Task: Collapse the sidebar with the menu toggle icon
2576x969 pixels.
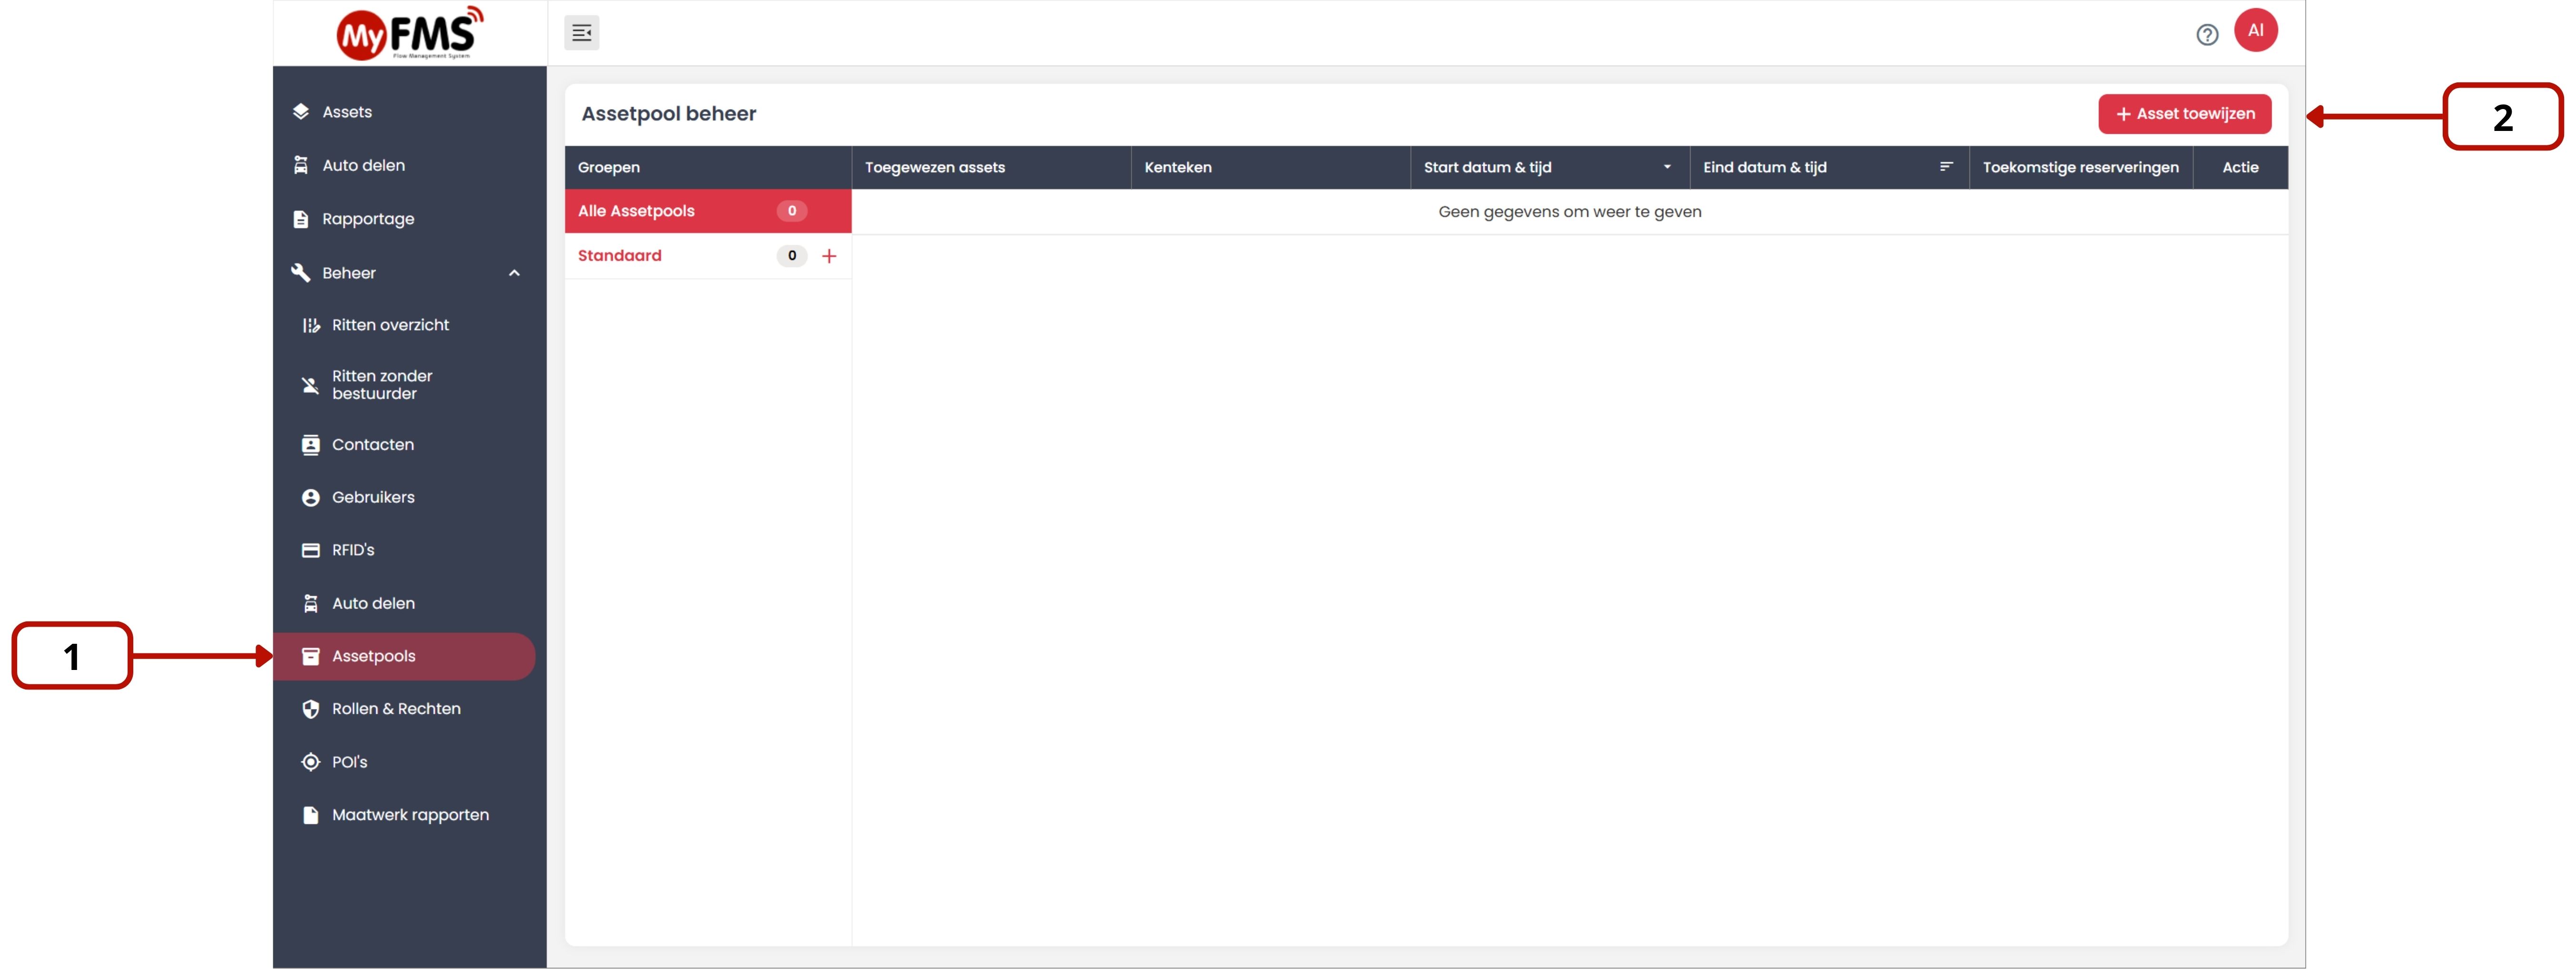Action: [581, 33]
